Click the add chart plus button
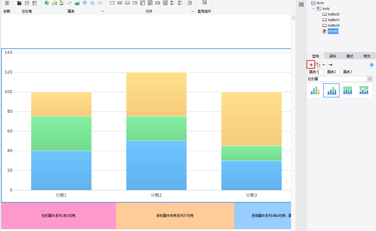This screenshot has width=376, height=231. (x=311, y=65)
